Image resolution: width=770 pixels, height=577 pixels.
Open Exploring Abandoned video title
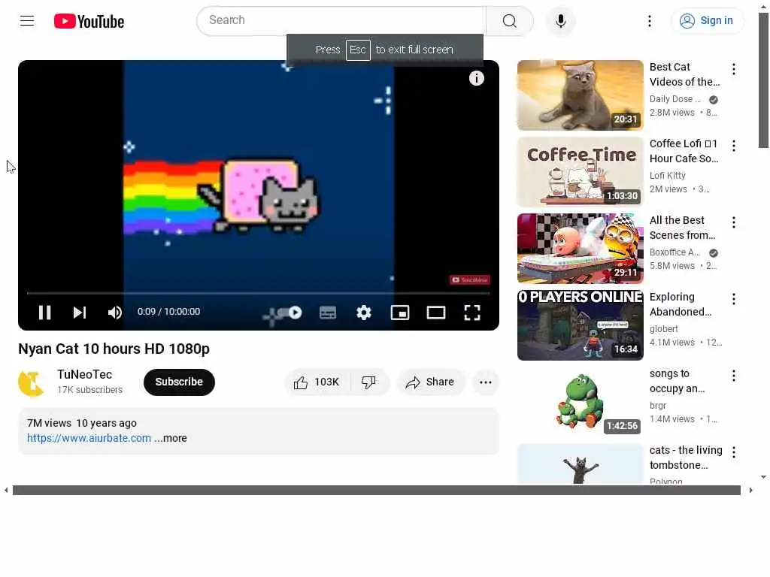click(x=680, y=304)
